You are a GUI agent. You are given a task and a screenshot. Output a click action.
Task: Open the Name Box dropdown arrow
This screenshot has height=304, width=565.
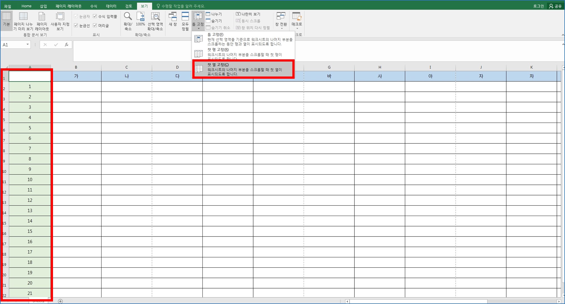coord(27,44)
